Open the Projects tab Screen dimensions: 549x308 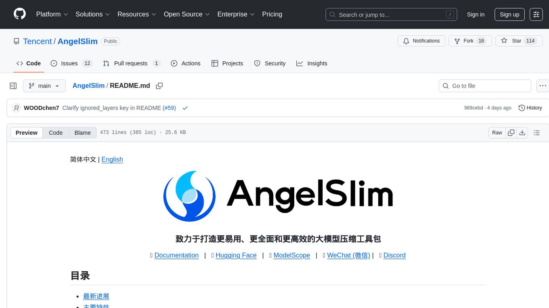point(227,63)
